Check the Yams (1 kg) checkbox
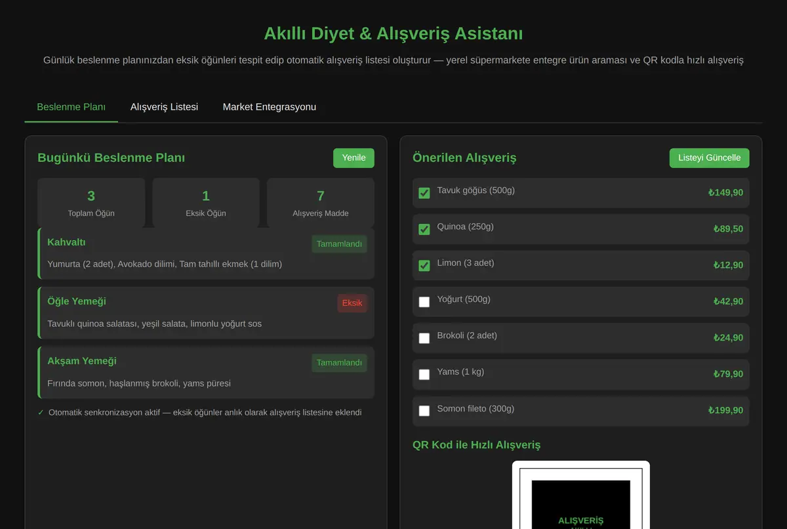This screenshot has width=787, height=529. 424,374
